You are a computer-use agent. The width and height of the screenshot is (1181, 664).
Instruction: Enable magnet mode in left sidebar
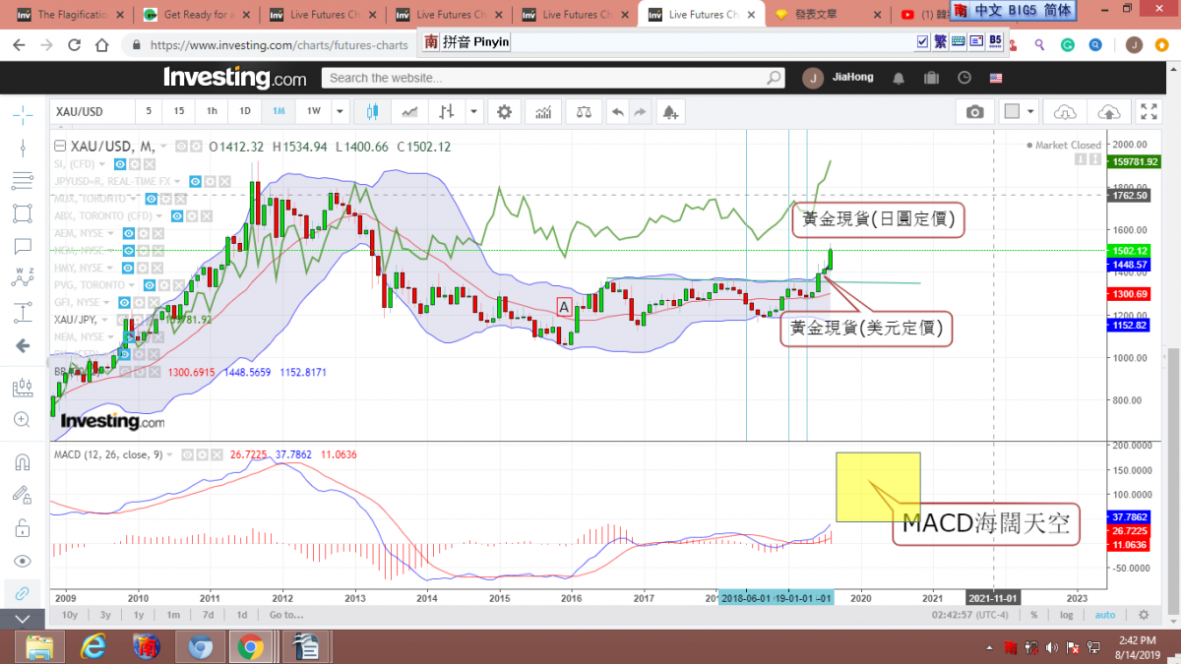point(22,461)
